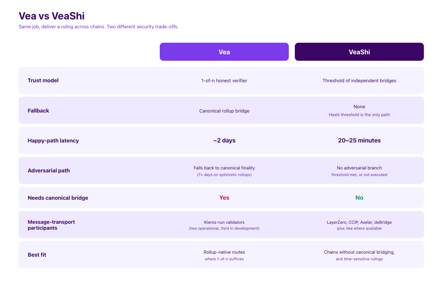Click the Fallback row label
The width and height of the screenshot is (445, 281).
point(38,111)
